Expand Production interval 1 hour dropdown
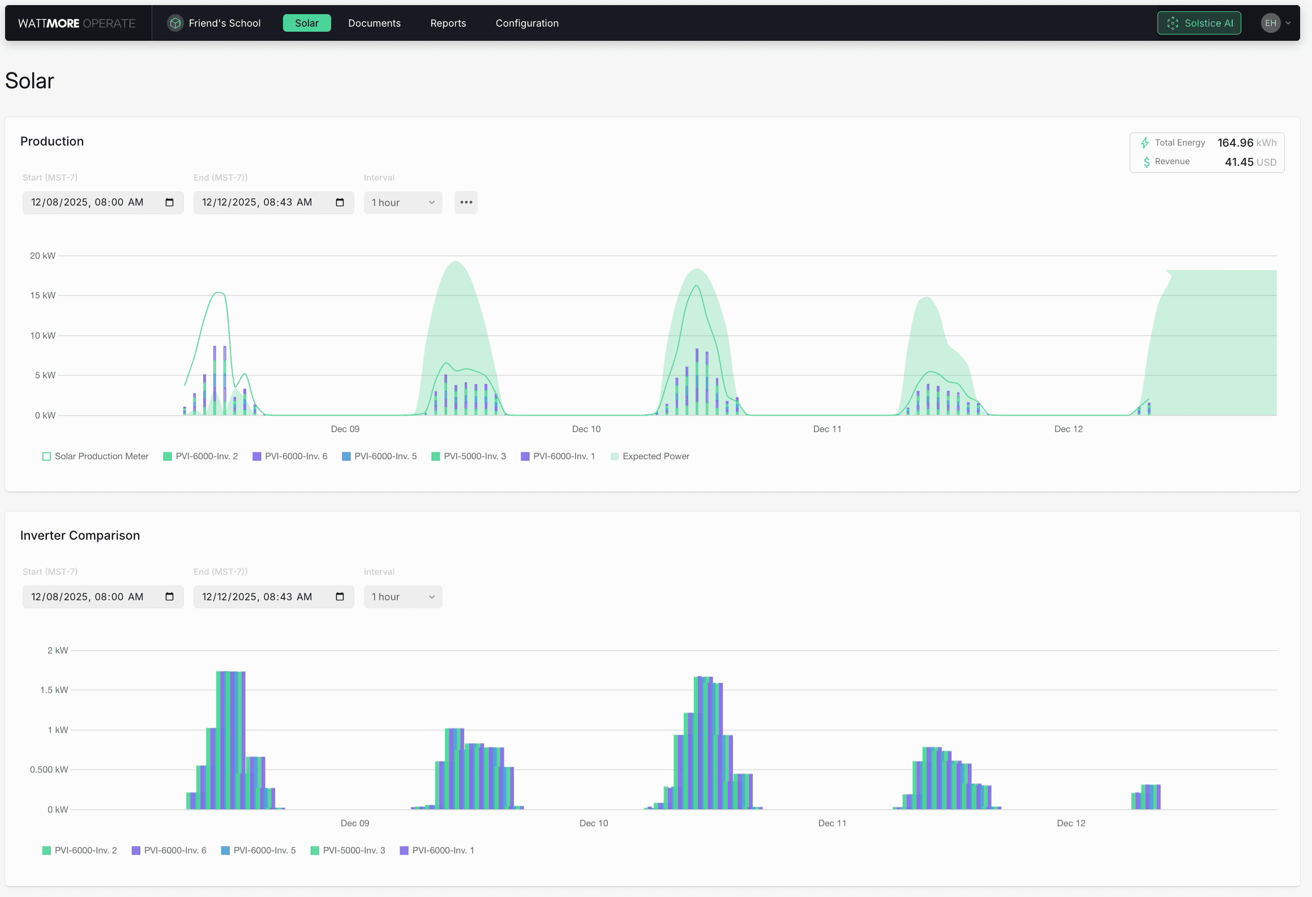 pyautogui.click(x=402, y=203)
